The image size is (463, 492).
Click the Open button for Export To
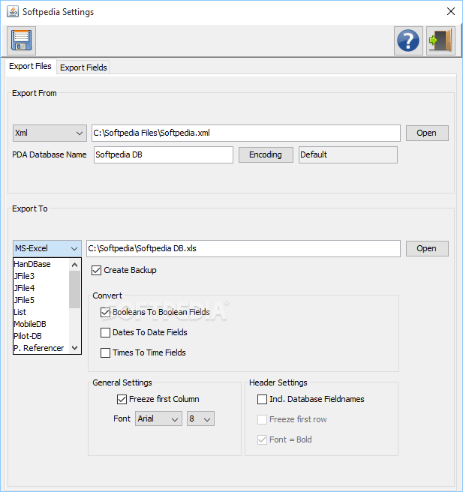[x=427, y=248]
